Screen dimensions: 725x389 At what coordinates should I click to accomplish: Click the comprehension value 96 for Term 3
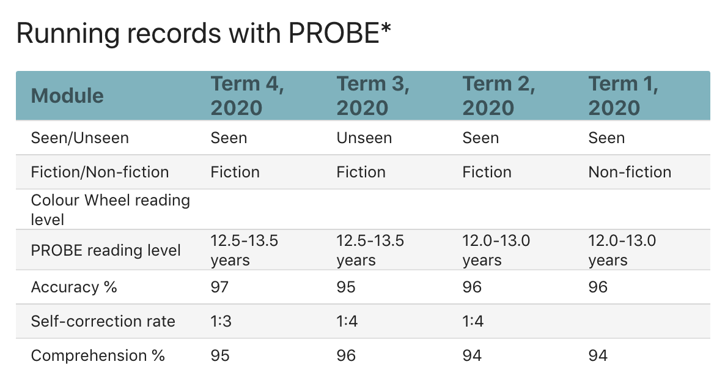[347, 355]
